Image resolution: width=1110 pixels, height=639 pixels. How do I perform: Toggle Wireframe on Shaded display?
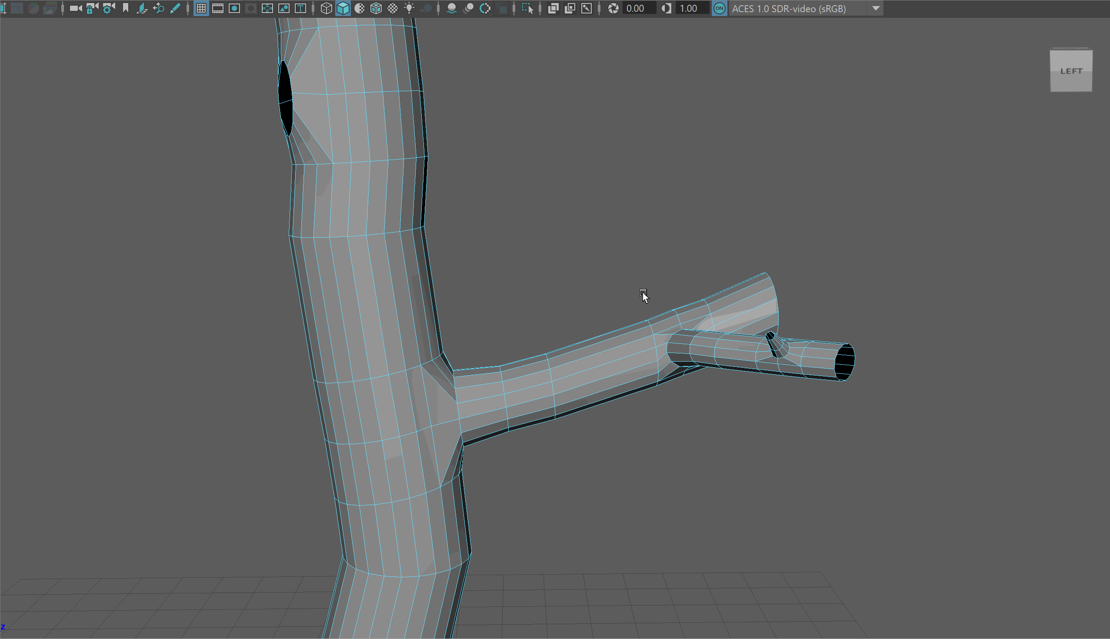tap(376, 8)
